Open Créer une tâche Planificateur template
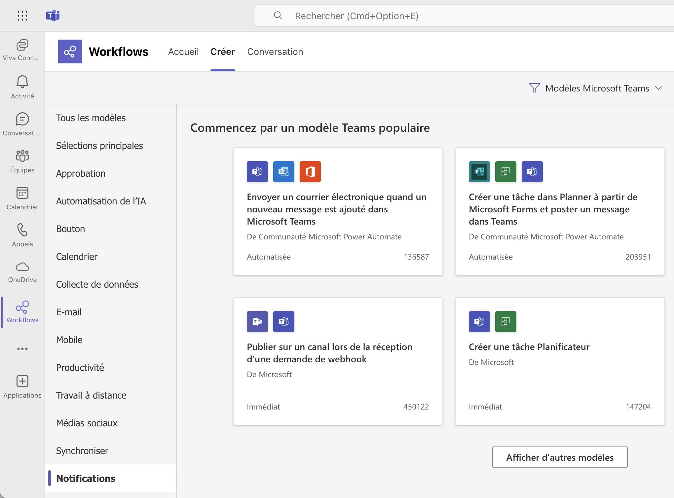This screenshot has width=674, height=498. point(560,361)
